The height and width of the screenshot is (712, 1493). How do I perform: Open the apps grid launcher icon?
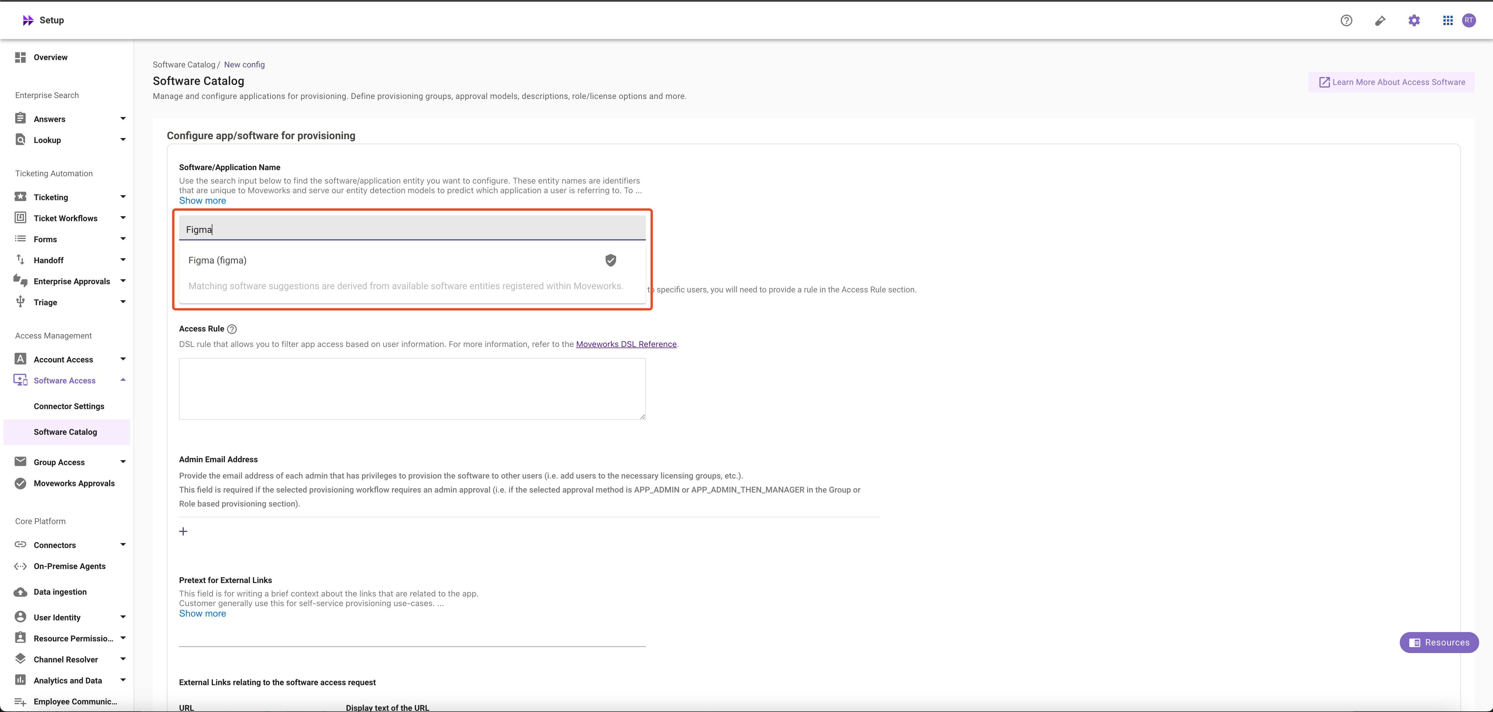click(x=1447, y=20)
